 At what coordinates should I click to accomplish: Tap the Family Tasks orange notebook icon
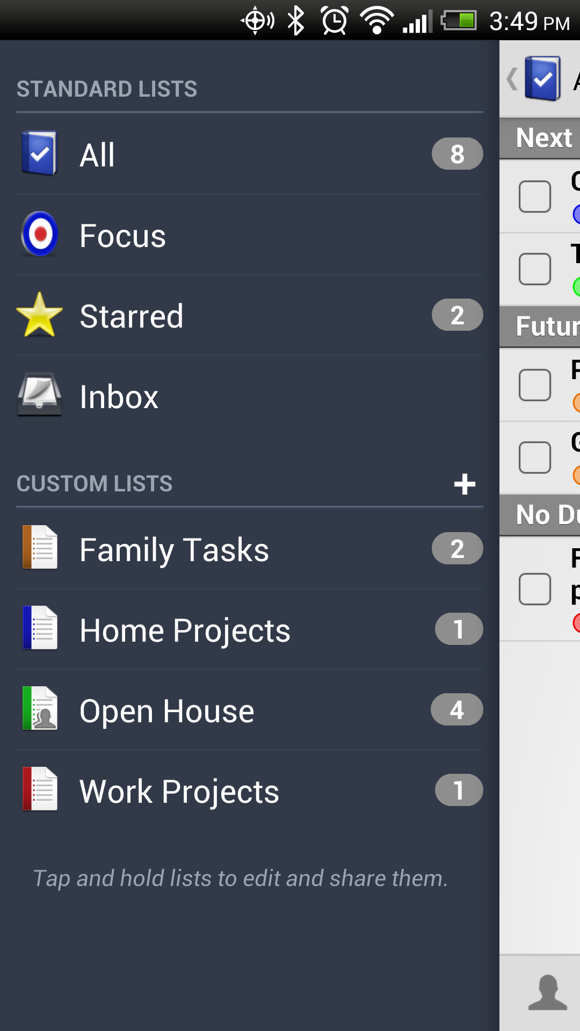pos(40,548)
